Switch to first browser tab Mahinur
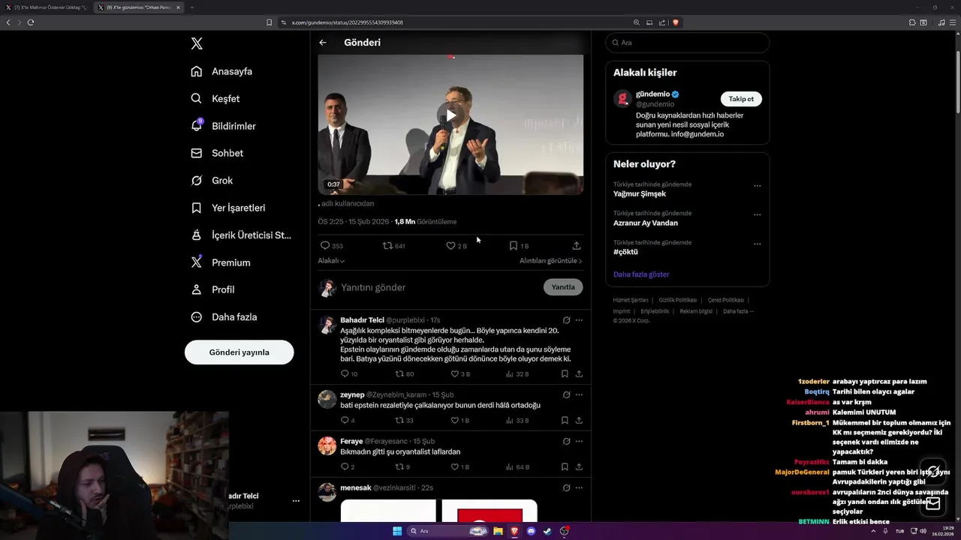This screenshot has width=961, height=540. tap(47, 7)
